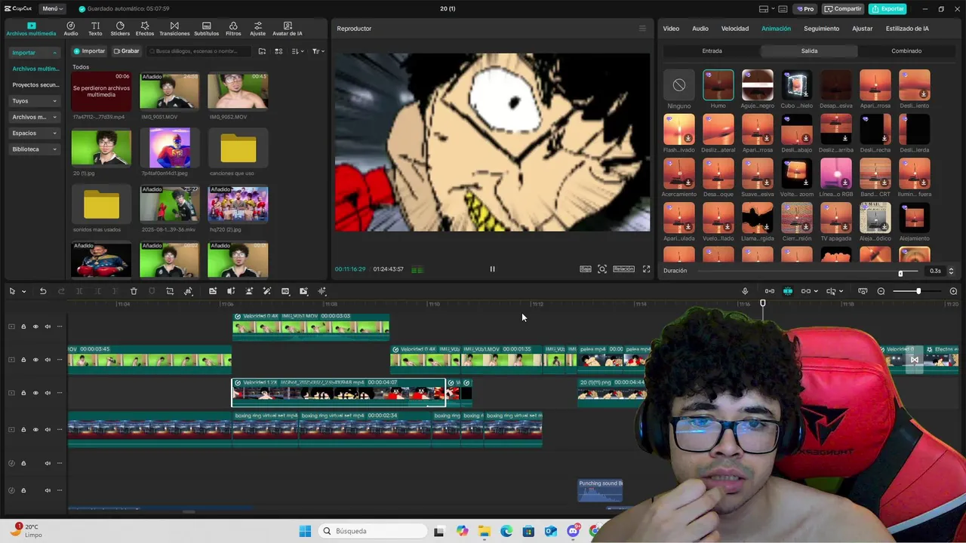Open the Audio media panel

[x=71, y=29]
